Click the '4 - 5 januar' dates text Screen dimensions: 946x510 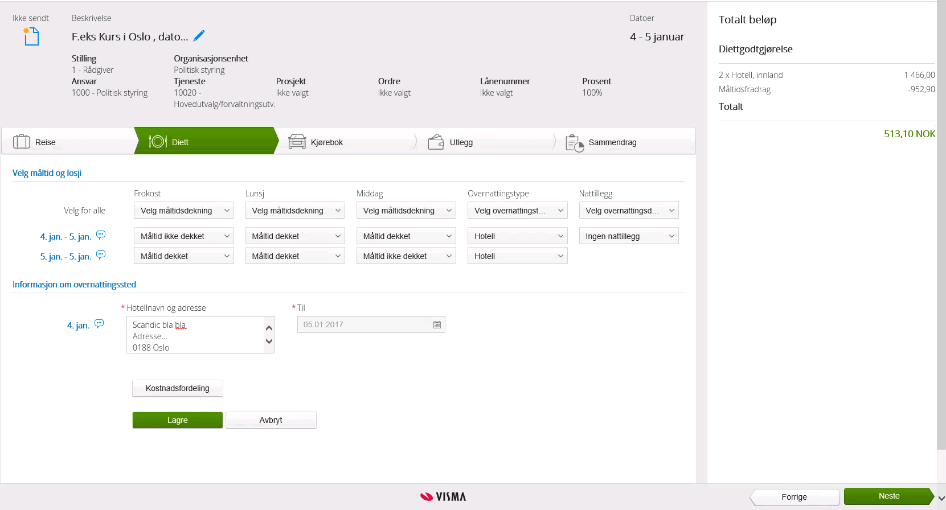click(657, 36)
